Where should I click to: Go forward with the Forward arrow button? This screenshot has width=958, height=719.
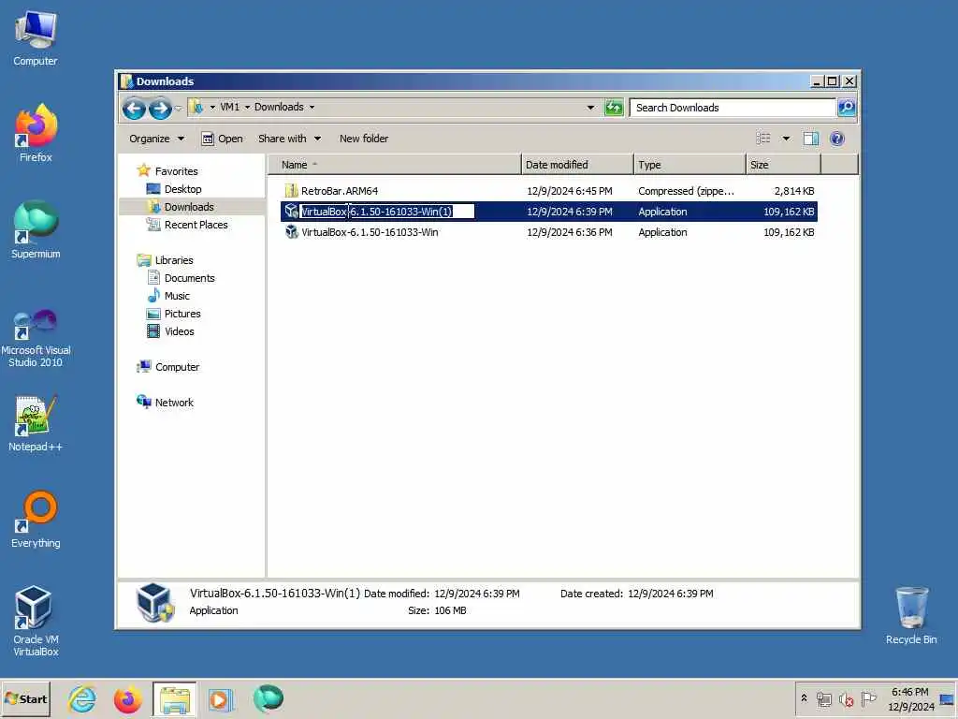coord(160,109)
